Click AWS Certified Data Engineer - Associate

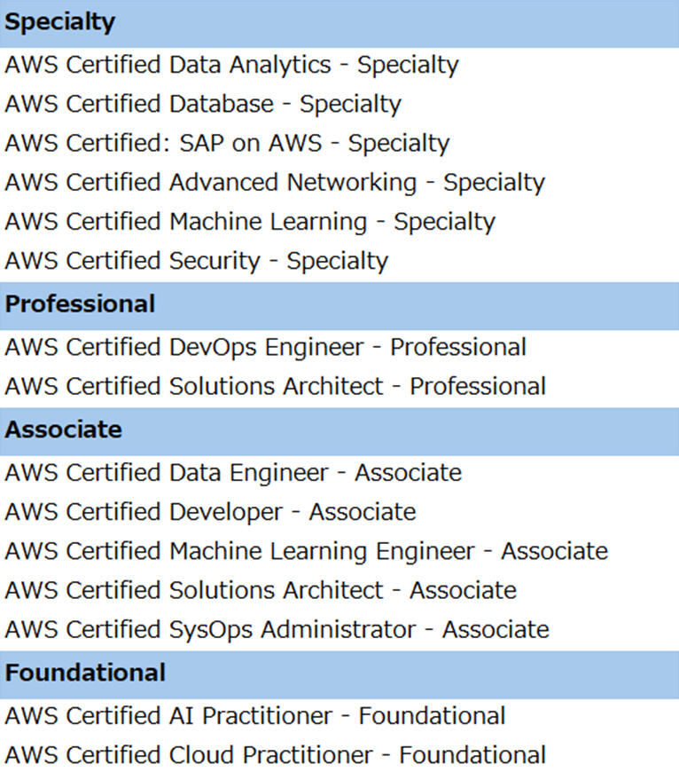point(233,473)
